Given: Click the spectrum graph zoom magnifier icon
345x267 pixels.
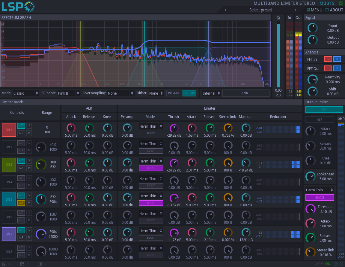Looking at the screenshot, I should click(278, 17).
